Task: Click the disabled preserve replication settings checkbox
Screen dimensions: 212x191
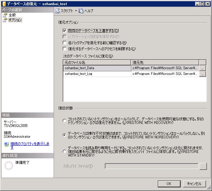Action: coord(64,37)
